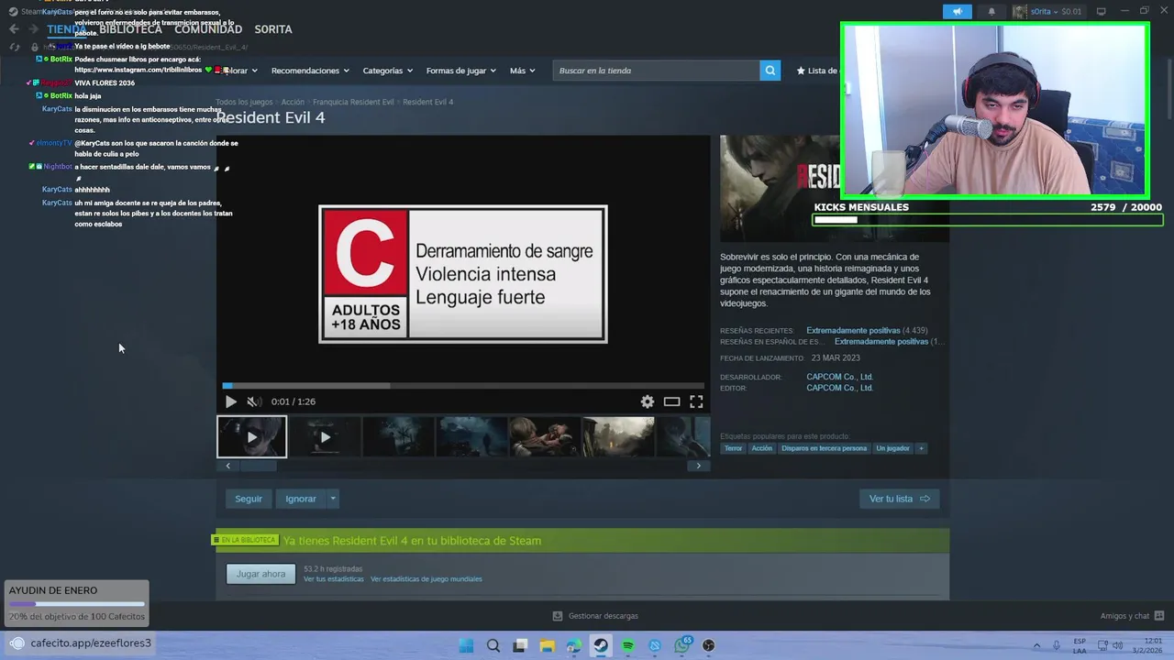
Task: Open Franquicia Resident Evil breadcrumb
Action: pos(353,102)
